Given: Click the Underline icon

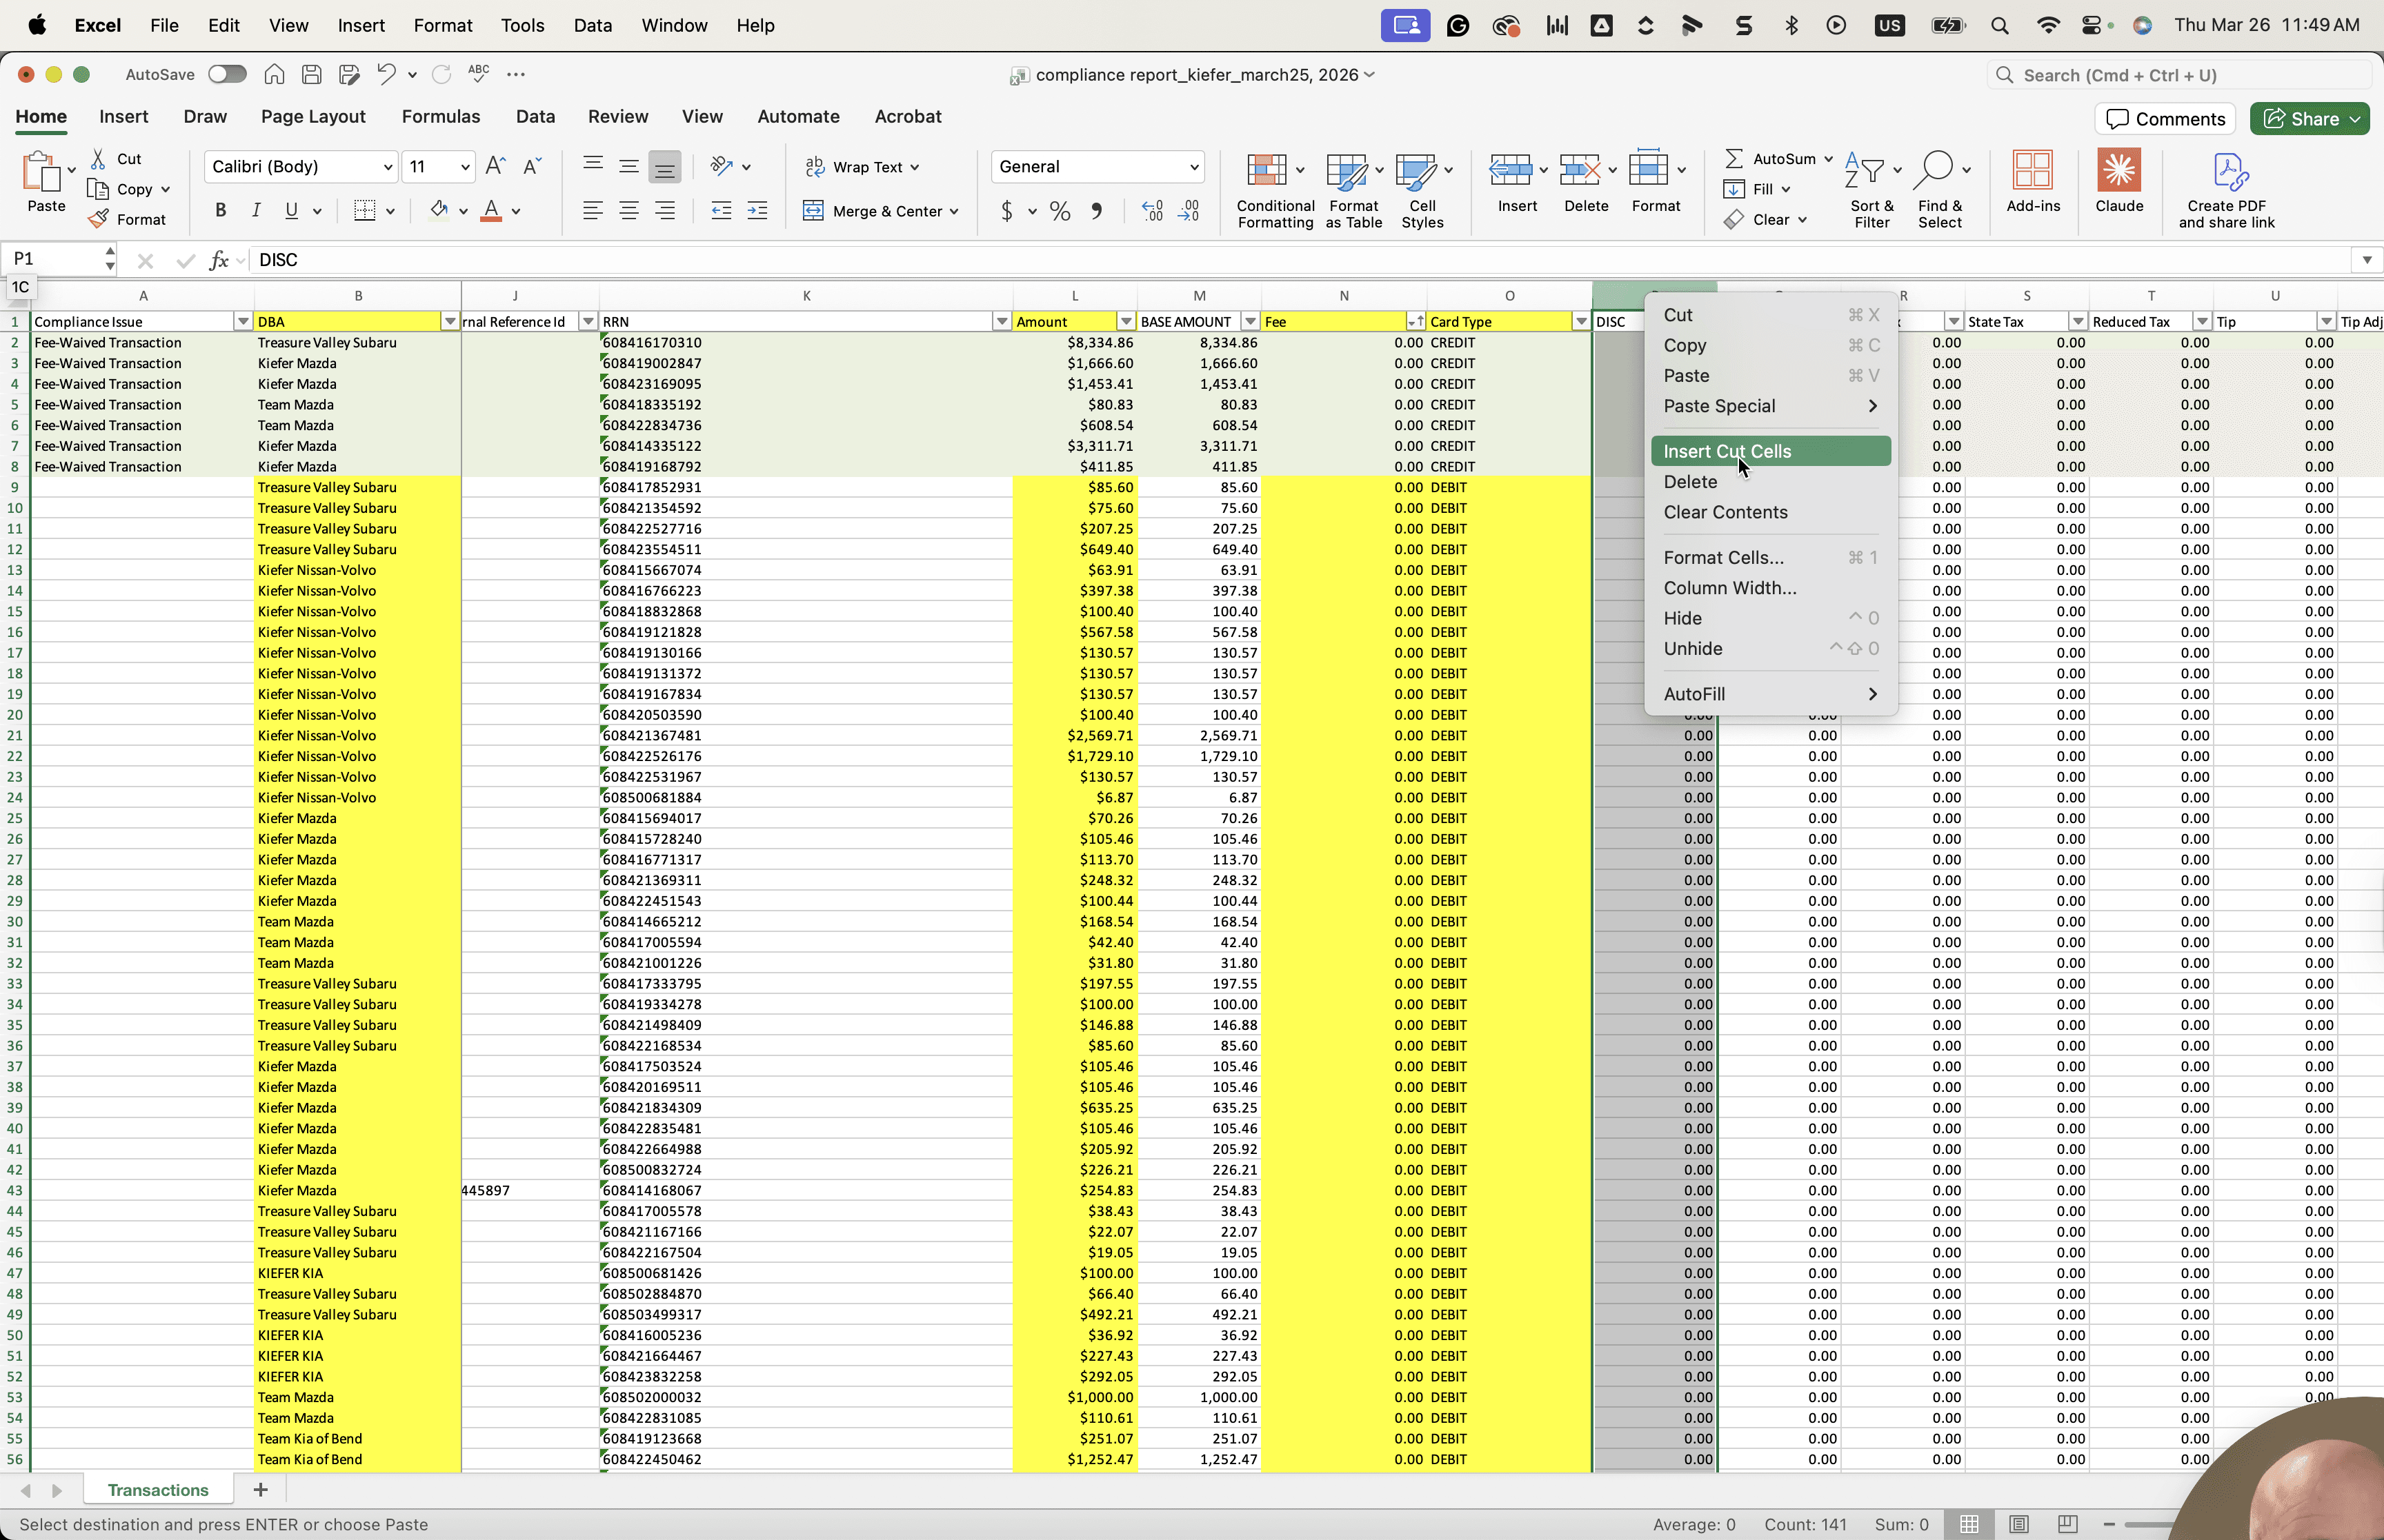Looking at the screenshot, I should click(x=291, y=211).
